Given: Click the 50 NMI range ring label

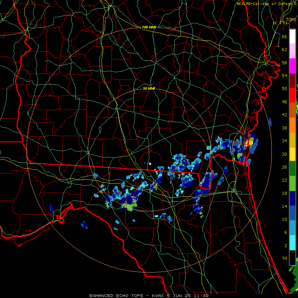Looking at the screenshot, I should [149, 88].
